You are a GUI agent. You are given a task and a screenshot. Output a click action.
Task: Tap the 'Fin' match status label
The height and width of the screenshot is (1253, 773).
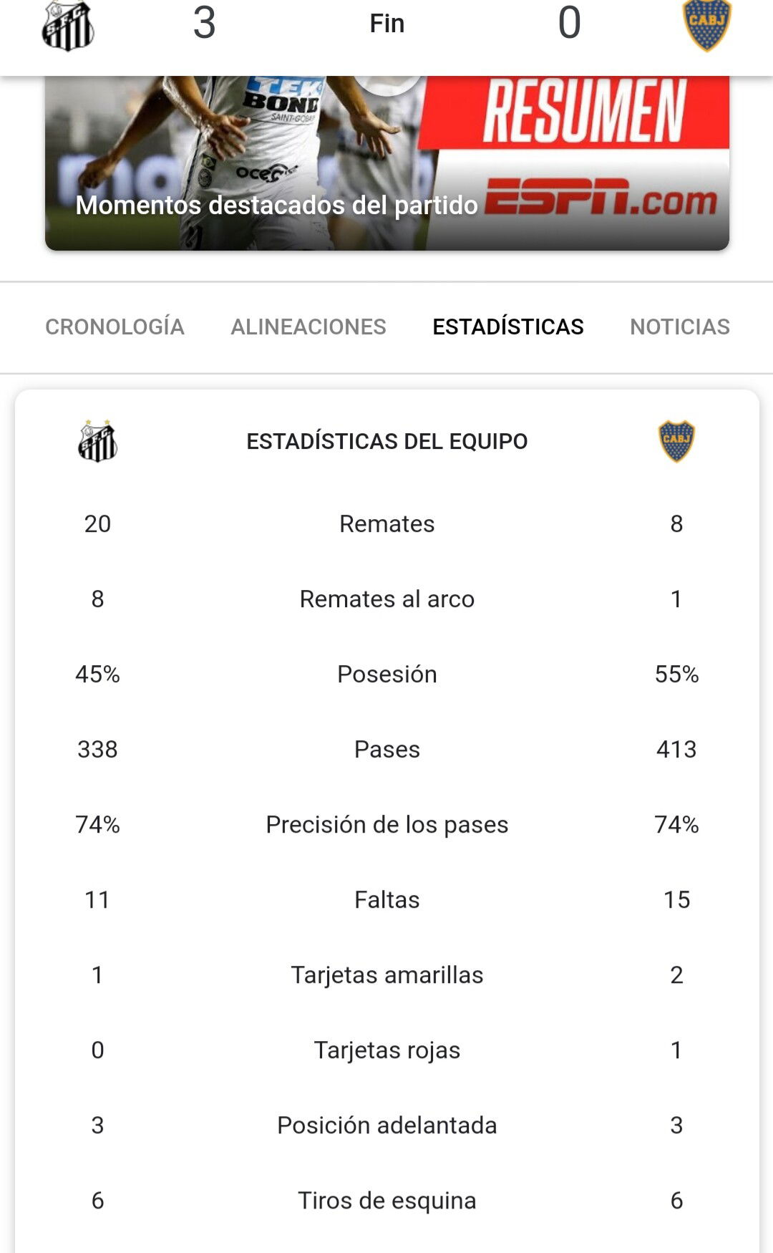(x=387, y=24)
